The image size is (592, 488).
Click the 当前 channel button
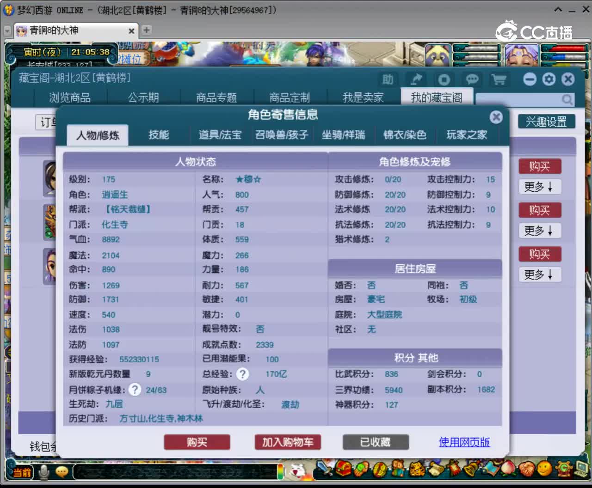tap(22, 472)
